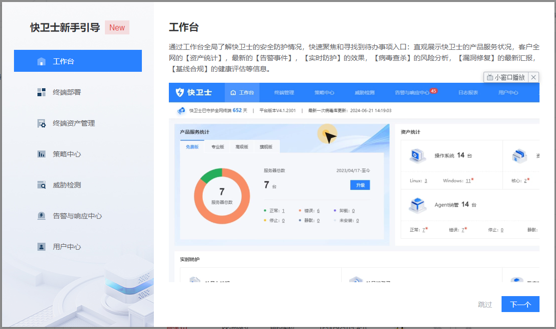Switch to the 专业版 tab
Screen dimensions: 556x329
click(x=217, y=147)
